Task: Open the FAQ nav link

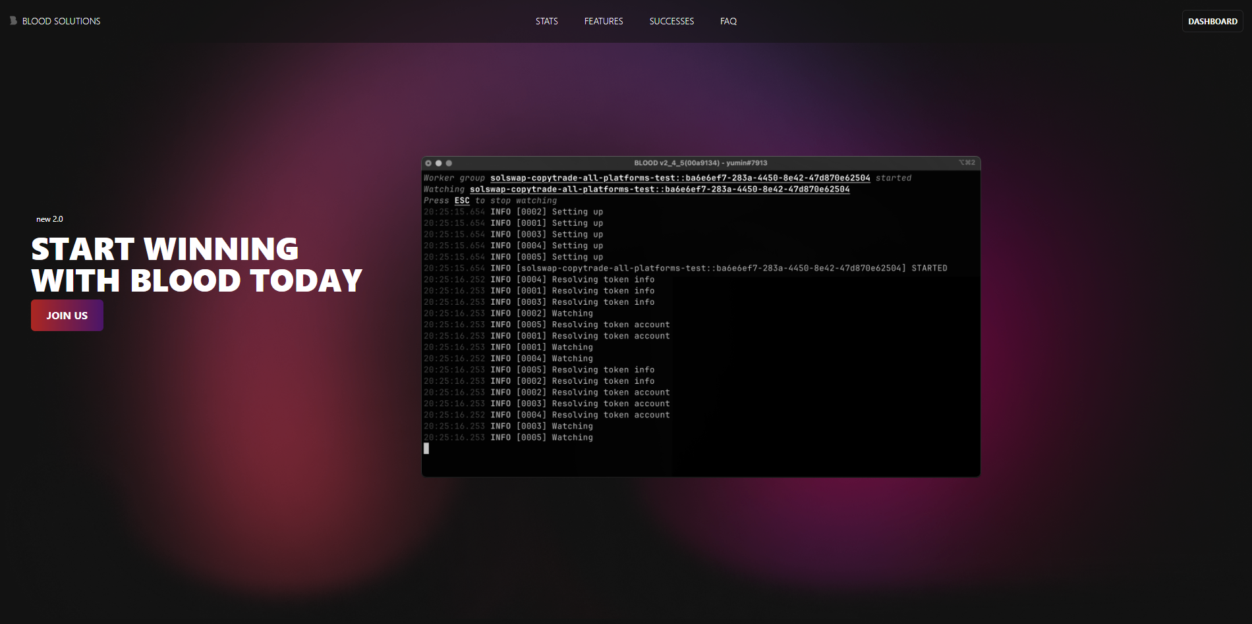Action: coord(728,21)
